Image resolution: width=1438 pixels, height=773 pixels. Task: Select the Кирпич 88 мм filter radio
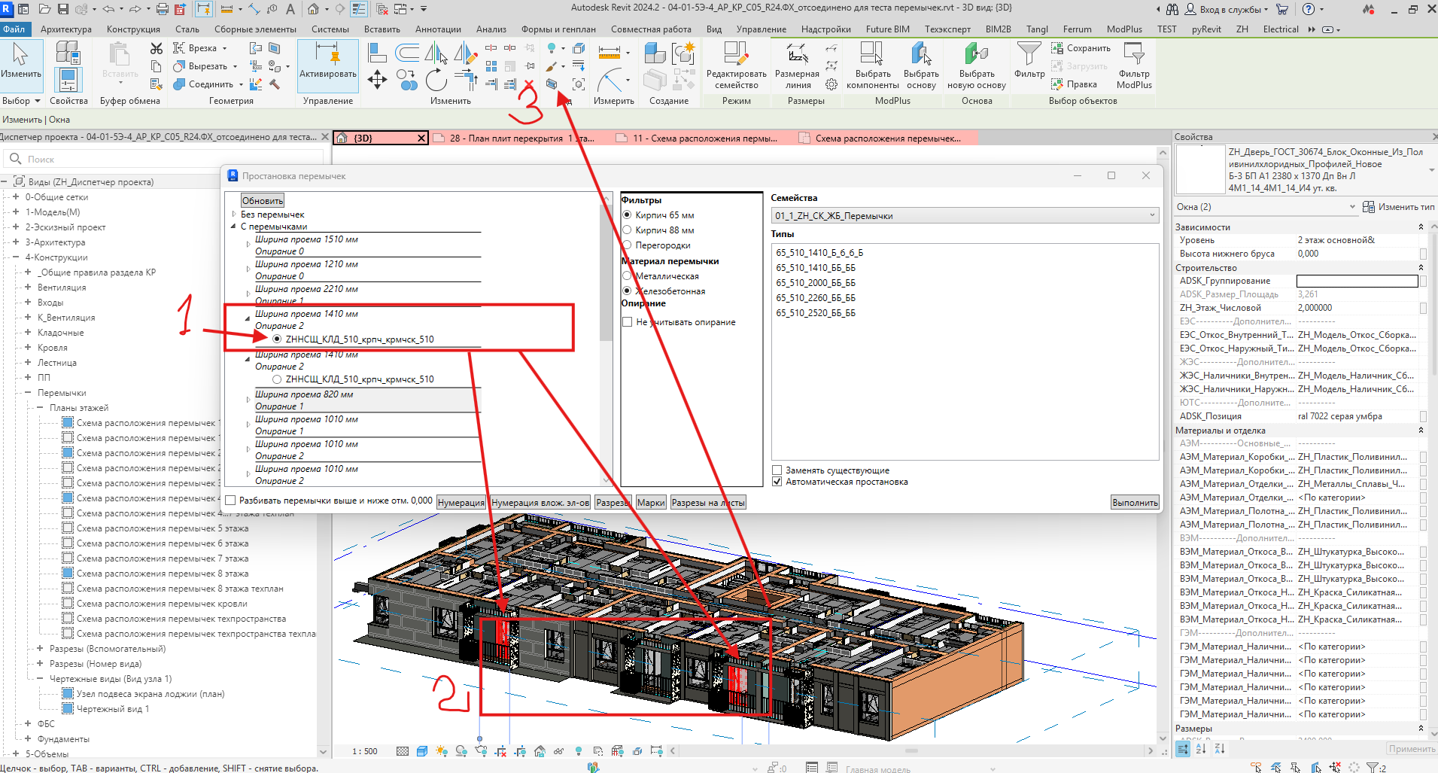point(627,230)
